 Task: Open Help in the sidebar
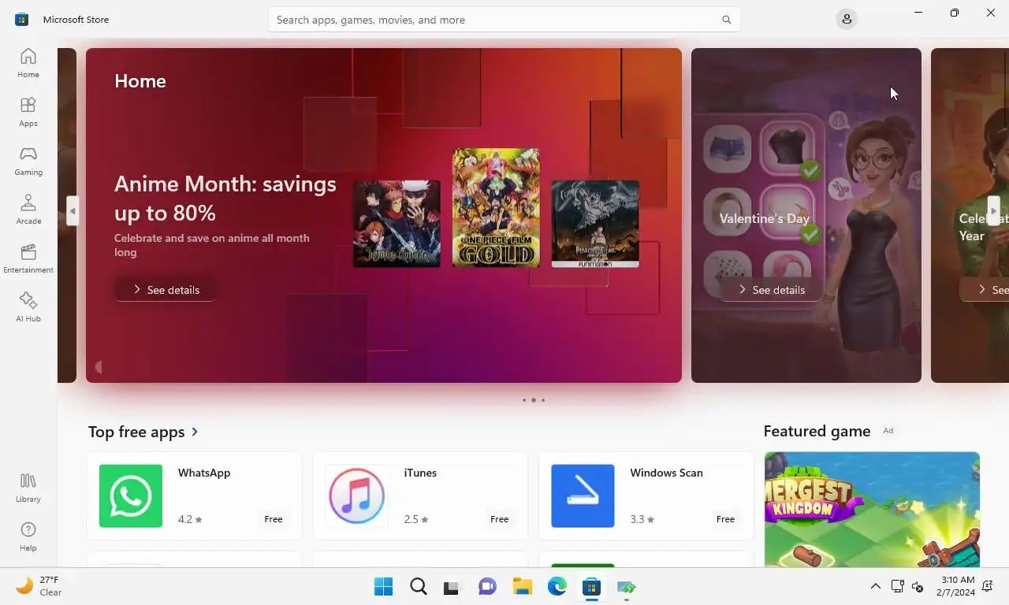pyautogui.click(x=28, y=536)
